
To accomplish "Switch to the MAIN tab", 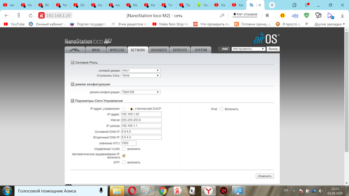I will pyautogui.click(x=96, y=50).
